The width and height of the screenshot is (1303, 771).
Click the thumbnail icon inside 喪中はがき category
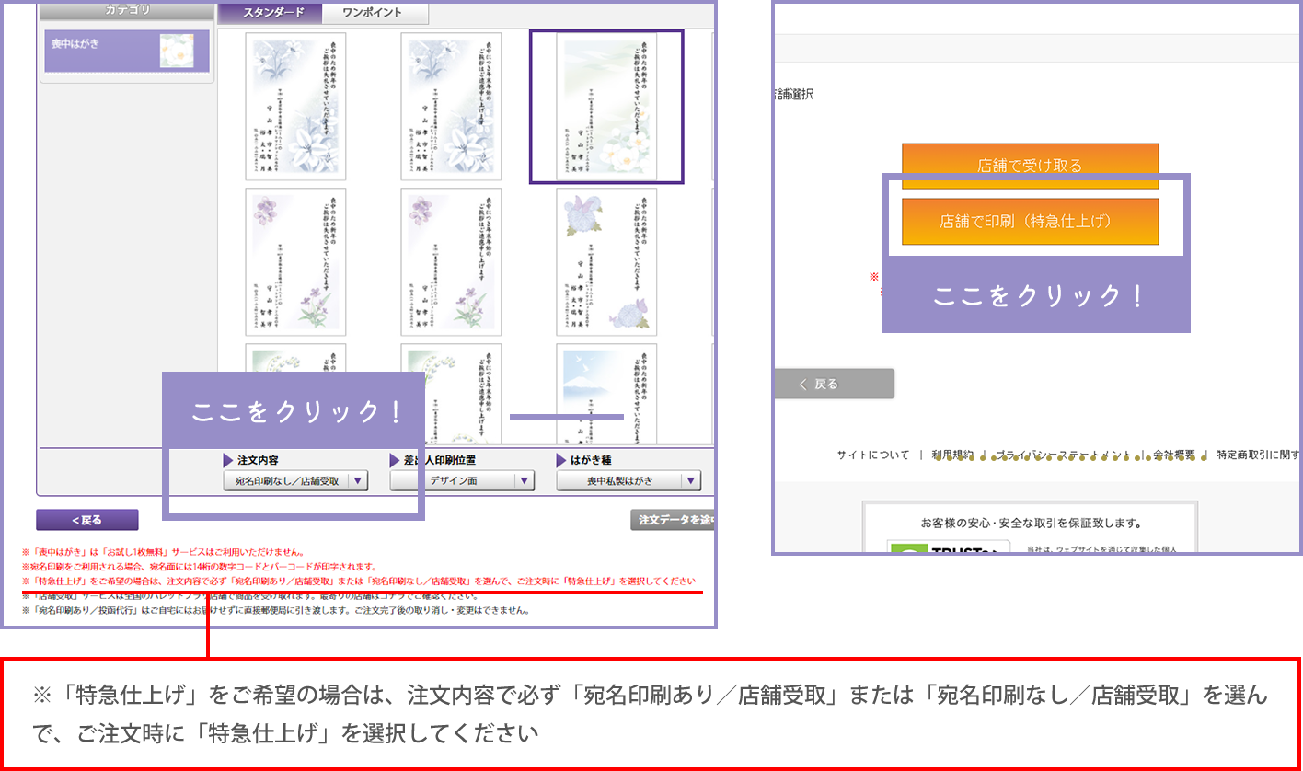[x=177, y=51]
